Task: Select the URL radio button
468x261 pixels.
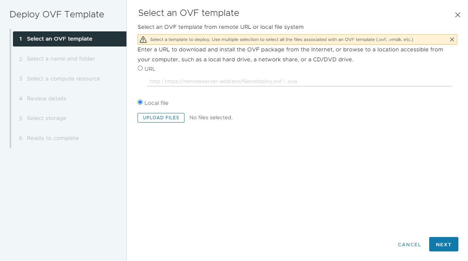Action: pos(140,68)
